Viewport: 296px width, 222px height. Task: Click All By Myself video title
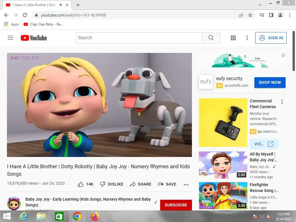[x=263, y=157]
